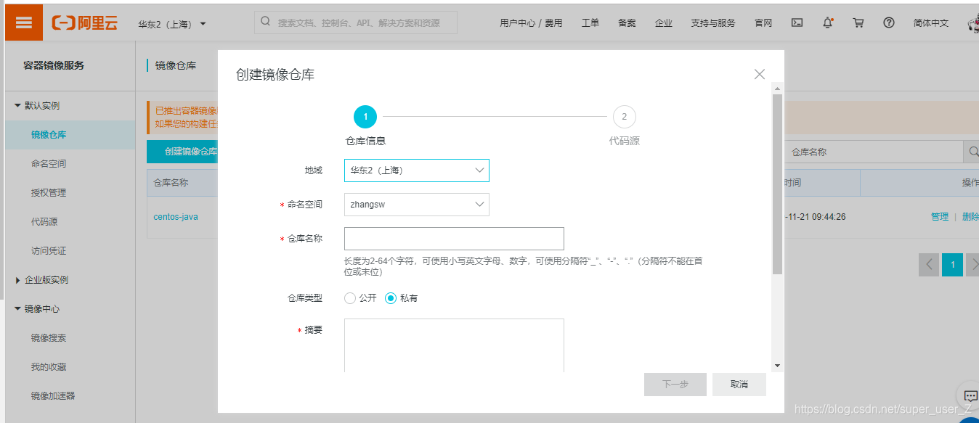Click the Alibaba Cloud logo
Screen dimensions: 979x423
pyautogui.click(x=85, y=23)
